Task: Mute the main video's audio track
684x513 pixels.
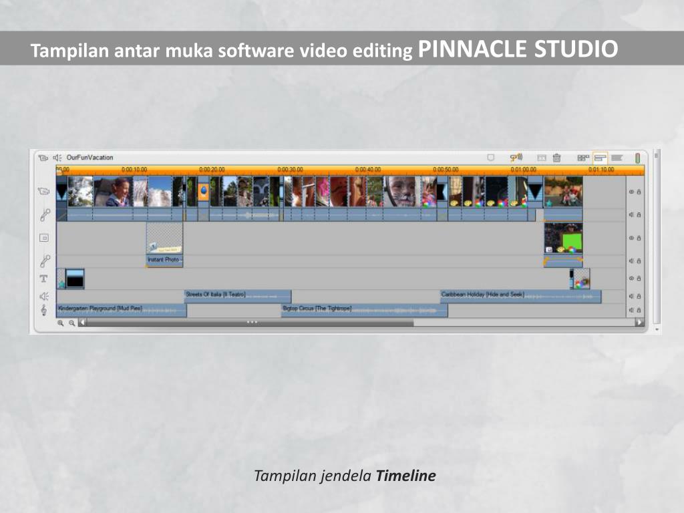Action: (631, 214)
